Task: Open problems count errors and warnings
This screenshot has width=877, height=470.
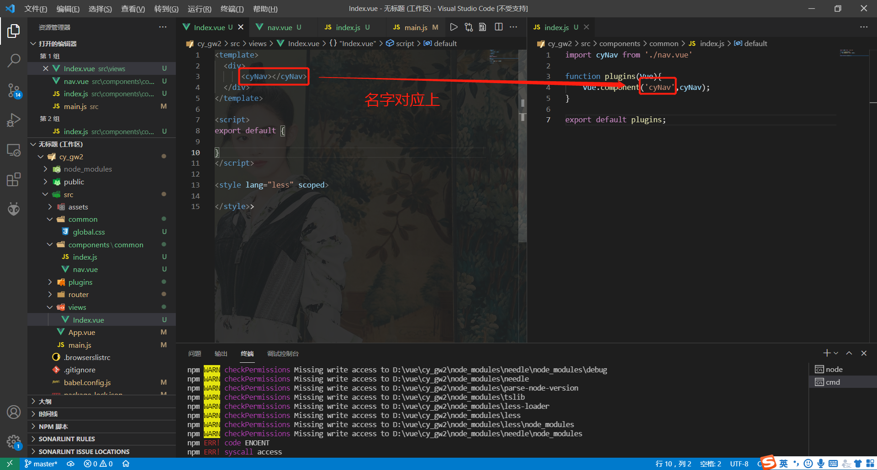Action: pos(98,464)
